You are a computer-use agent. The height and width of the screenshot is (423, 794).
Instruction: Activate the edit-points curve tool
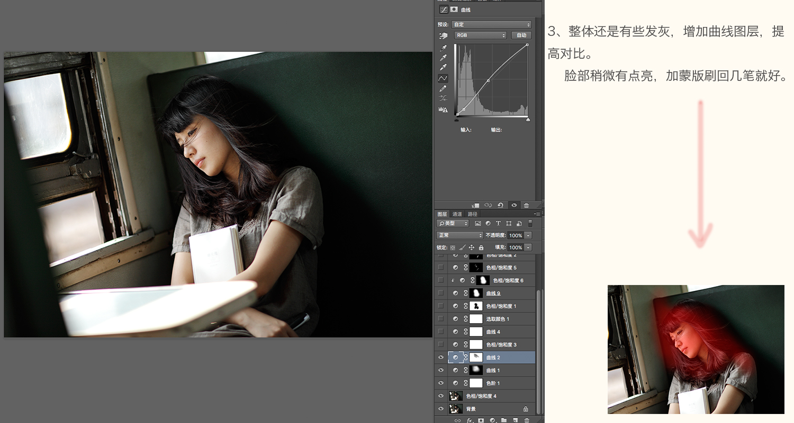tap(443, 78)
